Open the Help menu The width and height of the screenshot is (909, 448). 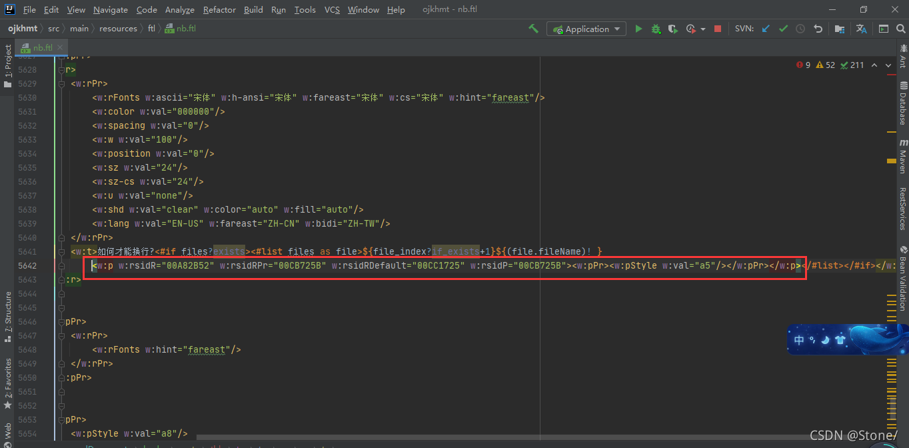coord(396,9)
